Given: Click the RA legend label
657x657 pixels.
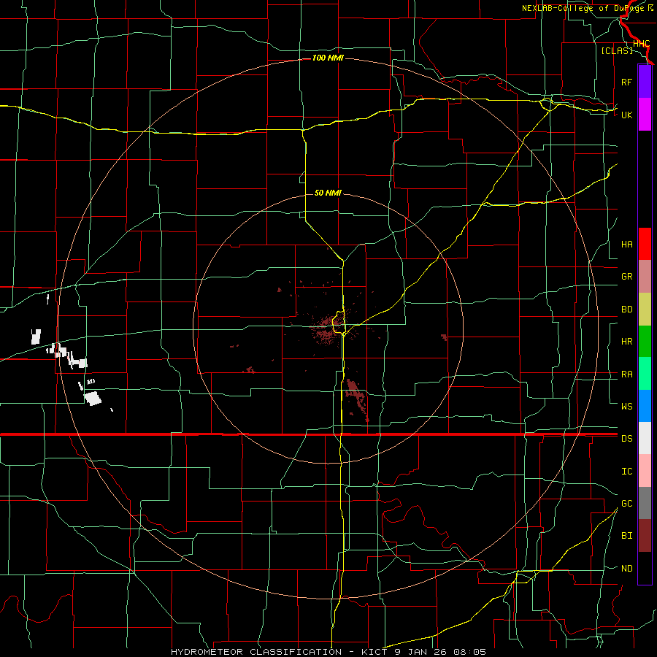Looking at the screenshot, I should [x=626, y=374].
